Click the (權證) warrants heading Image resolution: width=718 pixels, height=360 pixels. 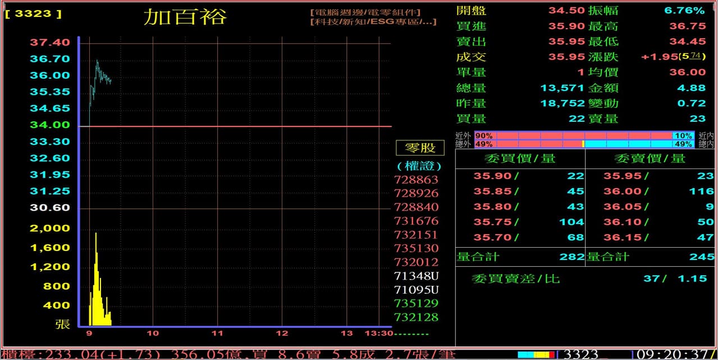tap(419, 166)
